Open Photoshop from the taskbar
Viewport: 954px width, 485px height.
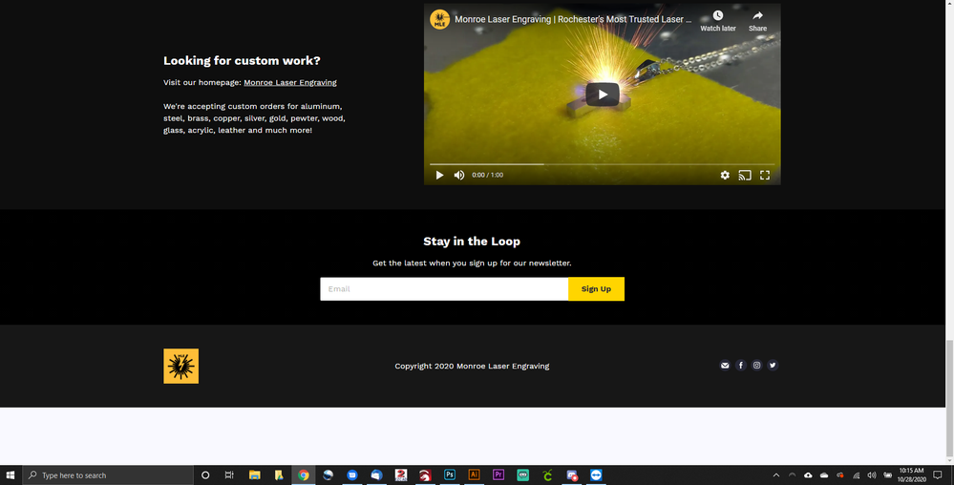[450, 474]
